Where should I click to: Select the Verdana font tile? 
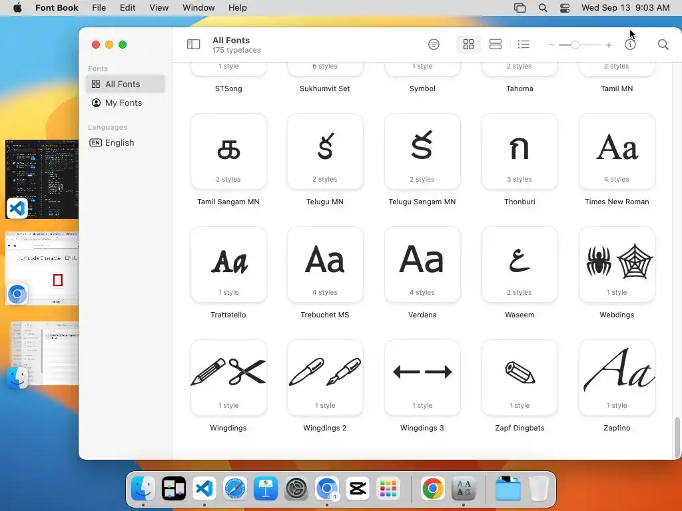[x=422, y=264]
